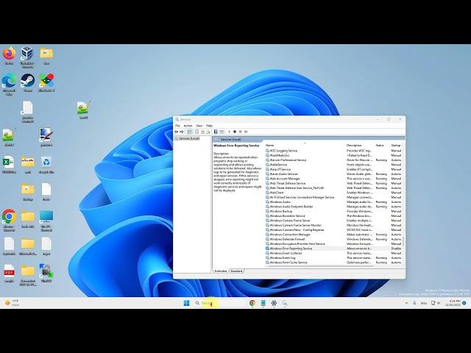Select Wi-Fi Direct Services Connection Manager Service

click(x=333, y=197)
